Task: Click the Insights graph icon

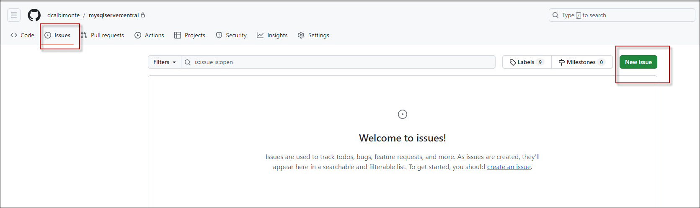Action: [260, 36]
